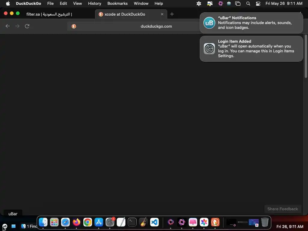This screenshot has width=308, height=231.
Task: Click the teal apple menu bar icon
Action: point(229,4)
